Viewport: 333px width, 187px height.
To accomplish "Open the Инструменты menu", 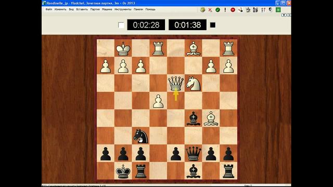I will click(x=123, y=9).
